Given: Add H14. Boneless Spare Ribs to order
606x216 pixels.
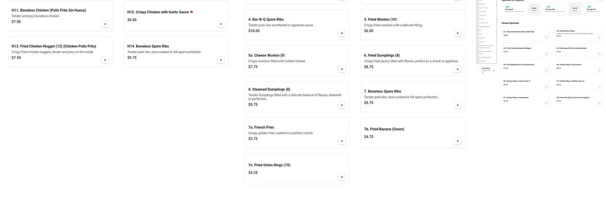Looking at the screenshot, I should tap(221, 60).
